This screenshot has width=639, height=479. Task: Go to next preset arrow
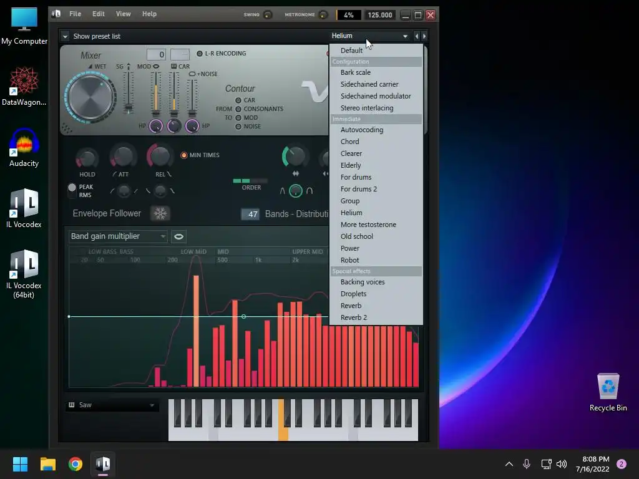(x=424, y=36)
